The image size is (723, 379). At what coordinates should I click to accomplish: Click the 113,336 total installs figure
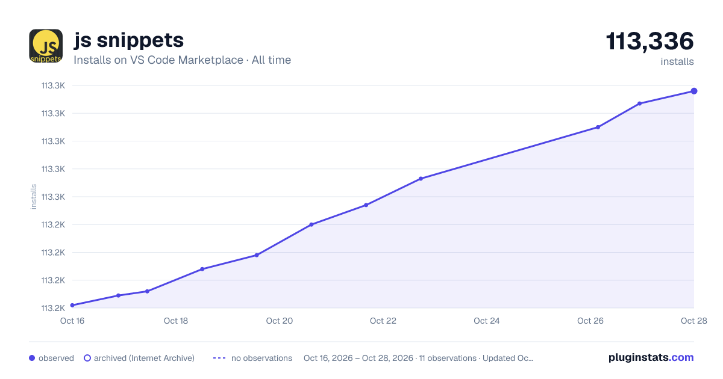650,42
